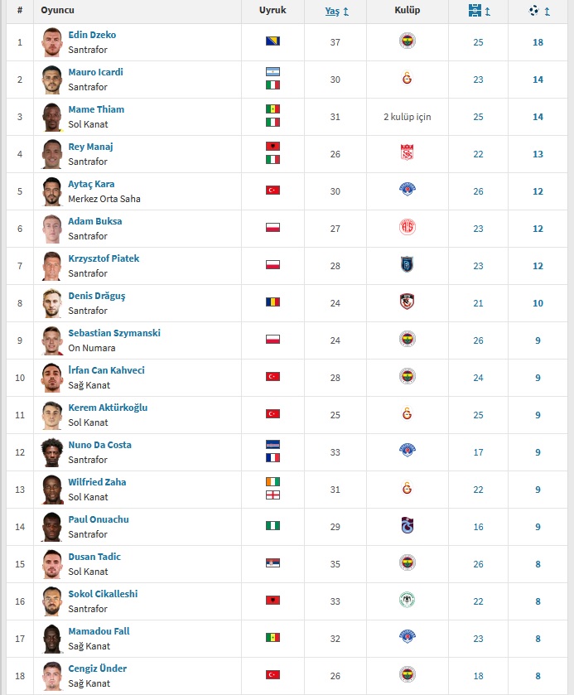Open Mame Thiam's 2 kulüp için entry

(x=407, y=117)
